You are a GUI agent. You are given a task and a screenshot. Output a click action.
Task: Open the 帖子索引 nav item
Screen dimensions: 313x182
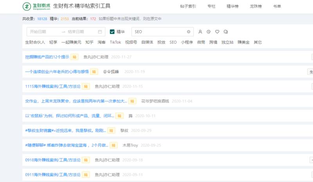coord(188,6)
